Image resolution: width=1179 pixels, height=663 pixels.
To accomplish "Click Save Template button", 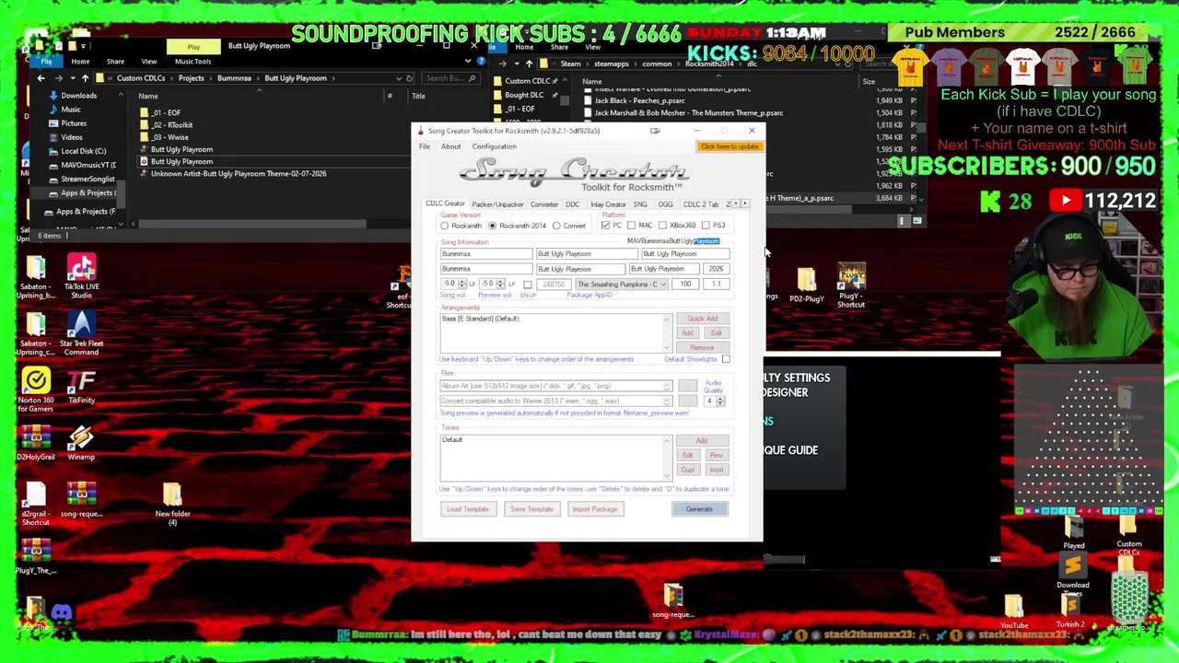I will [x=531, y=509].
